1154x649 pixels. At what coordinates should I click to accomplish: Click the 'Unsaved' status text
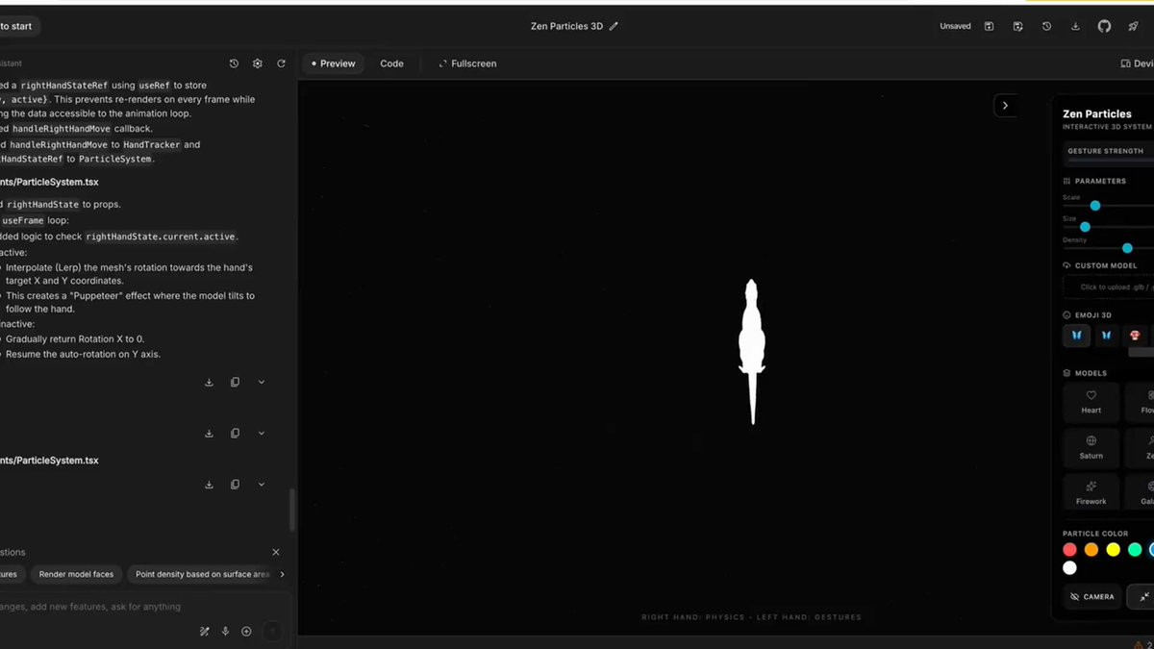pos(955,26)
